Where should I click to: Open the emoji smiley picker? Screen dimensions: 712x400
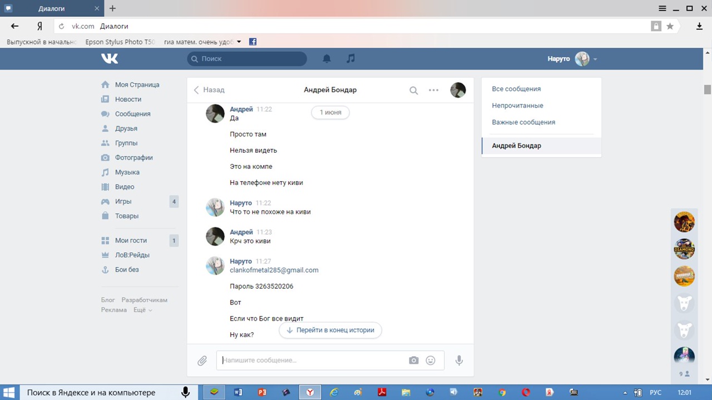click(431, 360)
